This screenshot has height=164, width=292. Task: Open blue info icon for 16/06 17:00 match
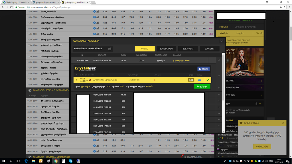tap(94, 28)
